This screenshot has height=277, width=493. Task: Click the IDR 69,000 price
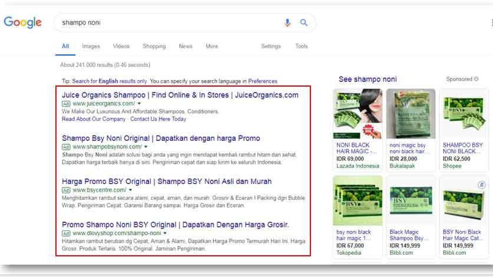pyautogui.click(x=350, y=159)
